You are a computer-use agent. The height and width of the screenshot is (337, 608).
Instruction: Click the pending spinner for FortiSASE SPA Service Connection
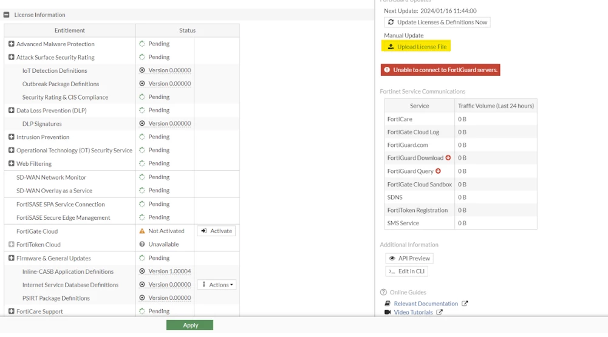pyautogui.click(x=142, y=204)
